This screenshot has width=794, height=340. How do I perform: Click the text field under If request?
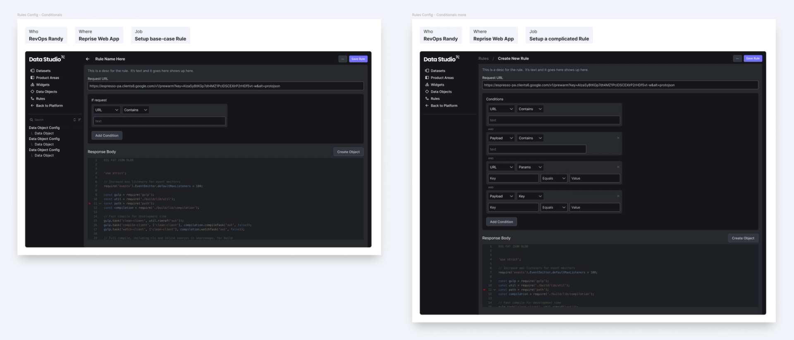point(159,121)
